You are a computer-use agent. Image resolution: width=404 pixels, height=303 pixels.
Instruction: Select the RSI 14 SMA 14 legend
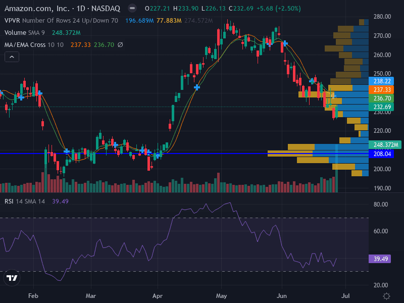[x=24, y=201]
